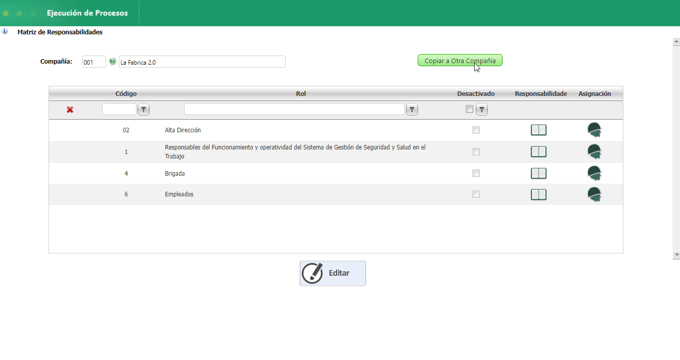Image resolution: width=680 pixels, height=360 pixels.
Task: Select the Alta Dirección role text
Action: [x=183, y=130]
